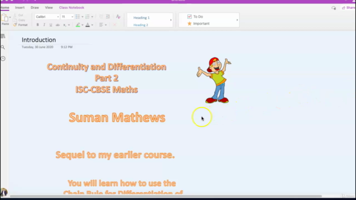Switch to the View tab
Viewport: 356px width, 200px height.
[49, 7]
